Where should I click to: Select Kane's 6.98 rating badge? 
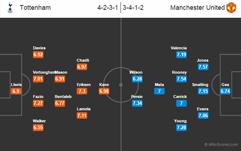(x=104, y=91)
